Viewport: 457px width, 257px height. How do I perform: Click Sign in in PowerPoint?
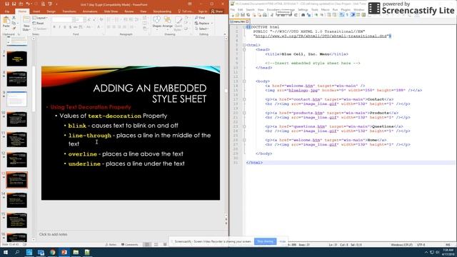tap(203, 11)
